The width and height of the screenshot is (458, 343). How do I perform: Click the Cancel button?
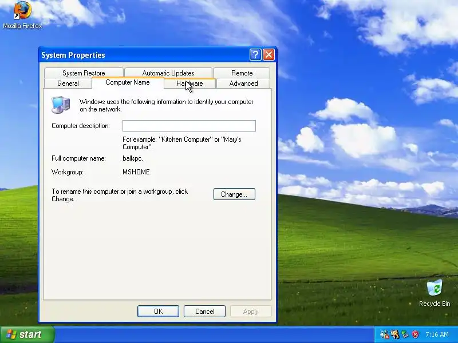[x=204, y=311]
